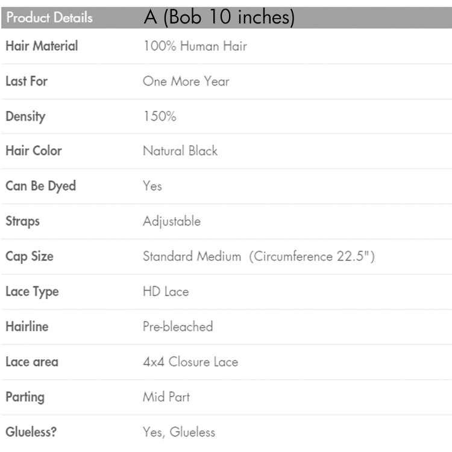Image resolution: width=452 pixels, height=452 pixels.
Task: Click the "Yes, Glueless" value
Action: (178, 432)
